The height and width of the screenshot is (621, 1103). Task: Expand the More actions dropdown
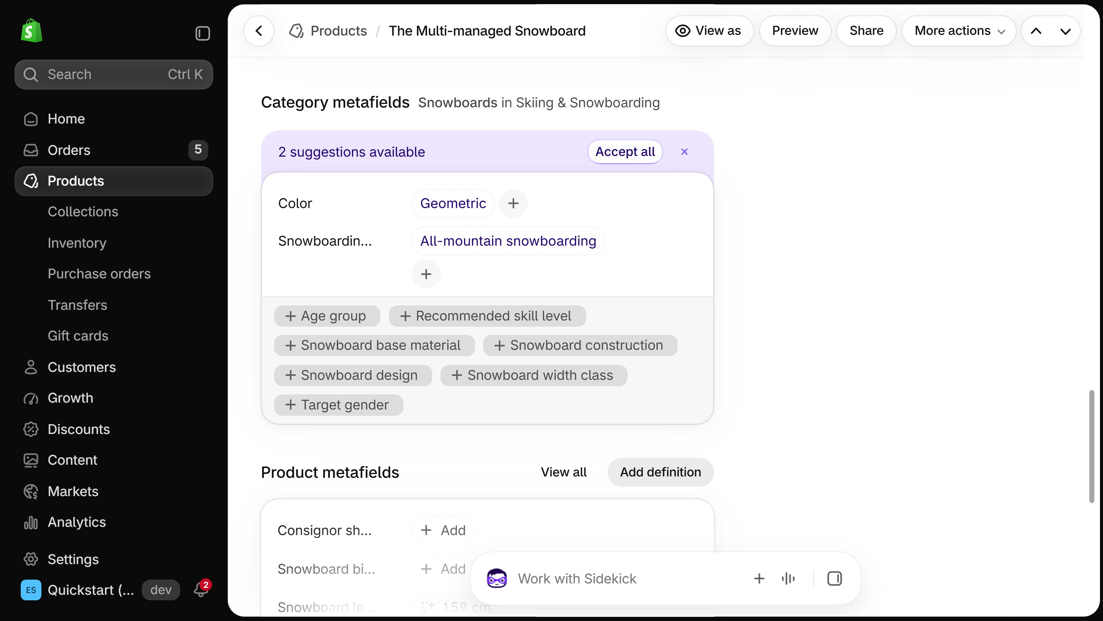click(959, 31)
